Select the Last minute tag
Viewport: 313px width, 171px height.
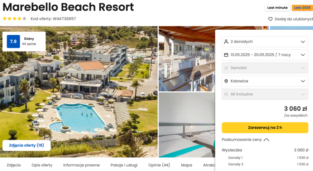tap(277, 8)
